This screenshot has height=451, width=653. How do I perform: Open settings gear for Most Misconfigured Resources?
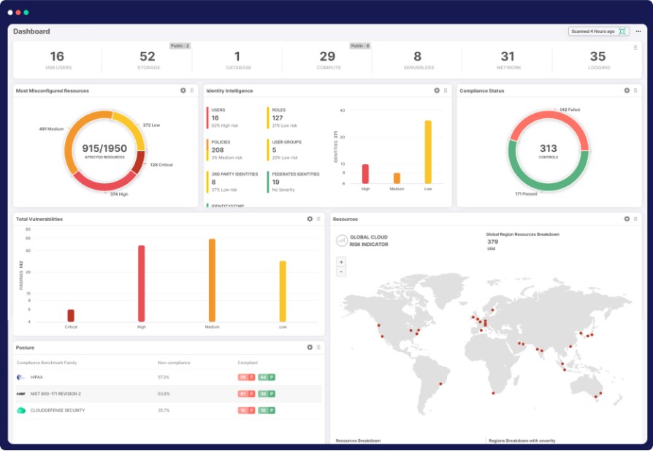click(x=183, y=90)
